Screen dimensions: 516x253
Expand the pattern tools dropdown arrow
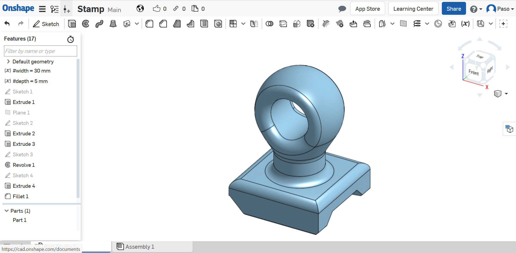click(243, 24)
